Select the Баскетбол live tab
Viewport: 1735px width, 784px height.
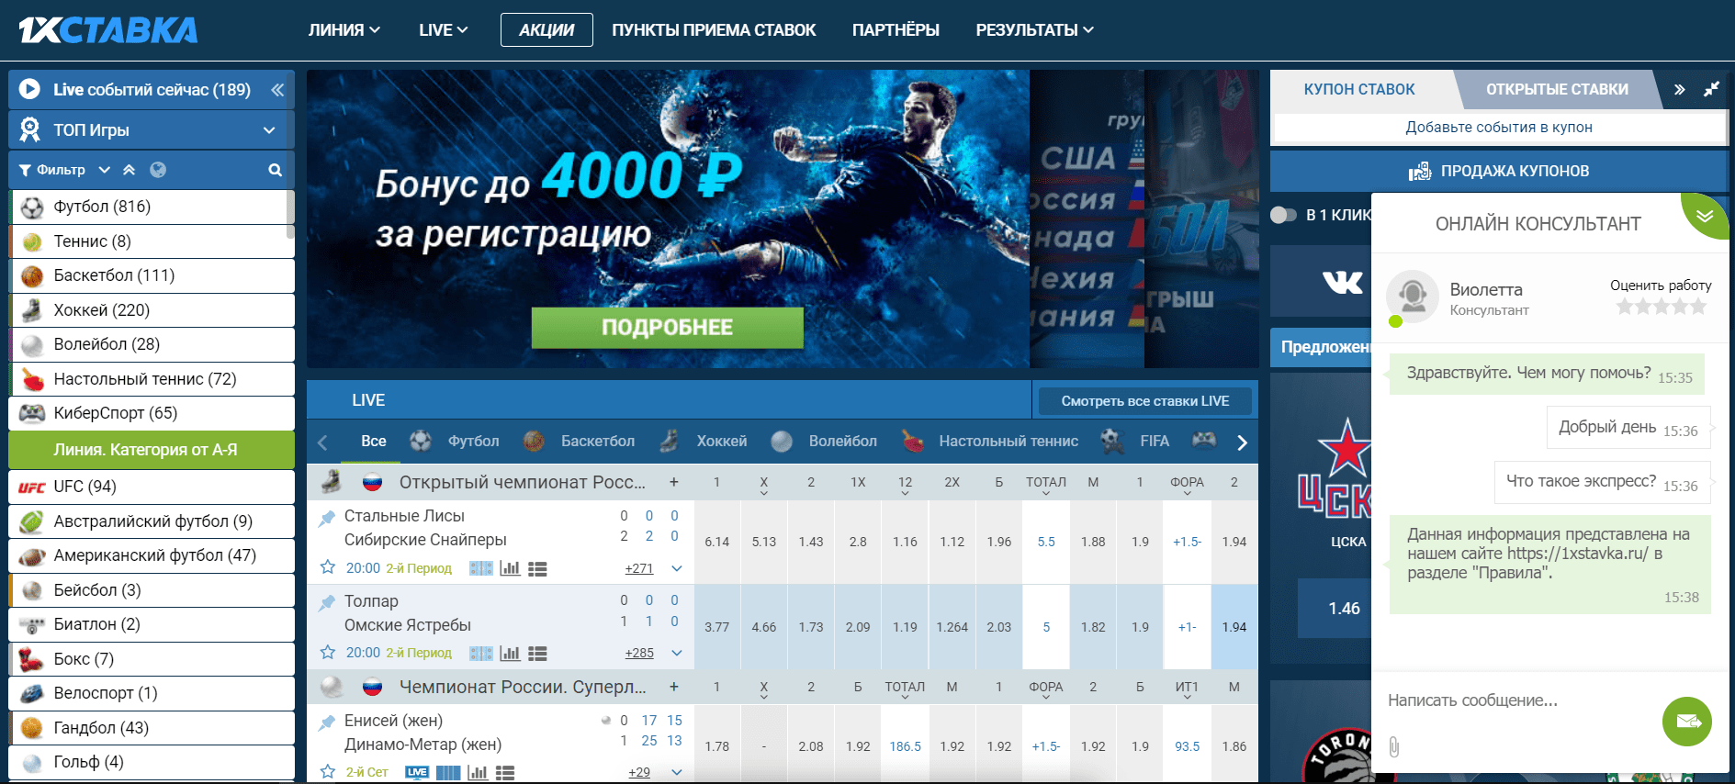pos(580,442)
